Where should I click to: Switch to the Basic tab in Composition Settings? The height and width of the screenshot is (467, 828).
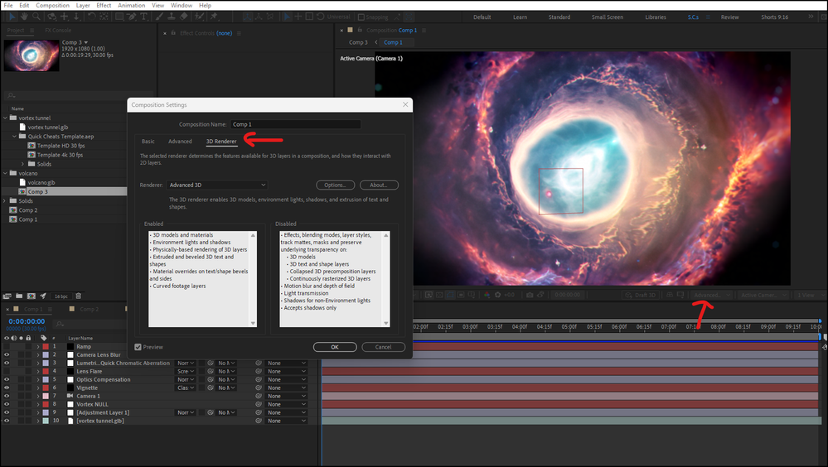click(148, 141)
